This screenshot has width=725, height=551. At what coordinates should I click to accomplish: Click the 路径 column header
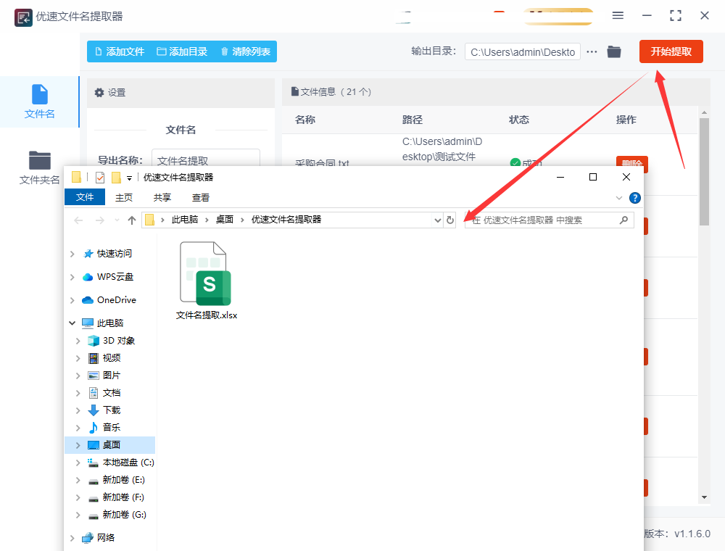pyautogui.click(x=413, y=120)
